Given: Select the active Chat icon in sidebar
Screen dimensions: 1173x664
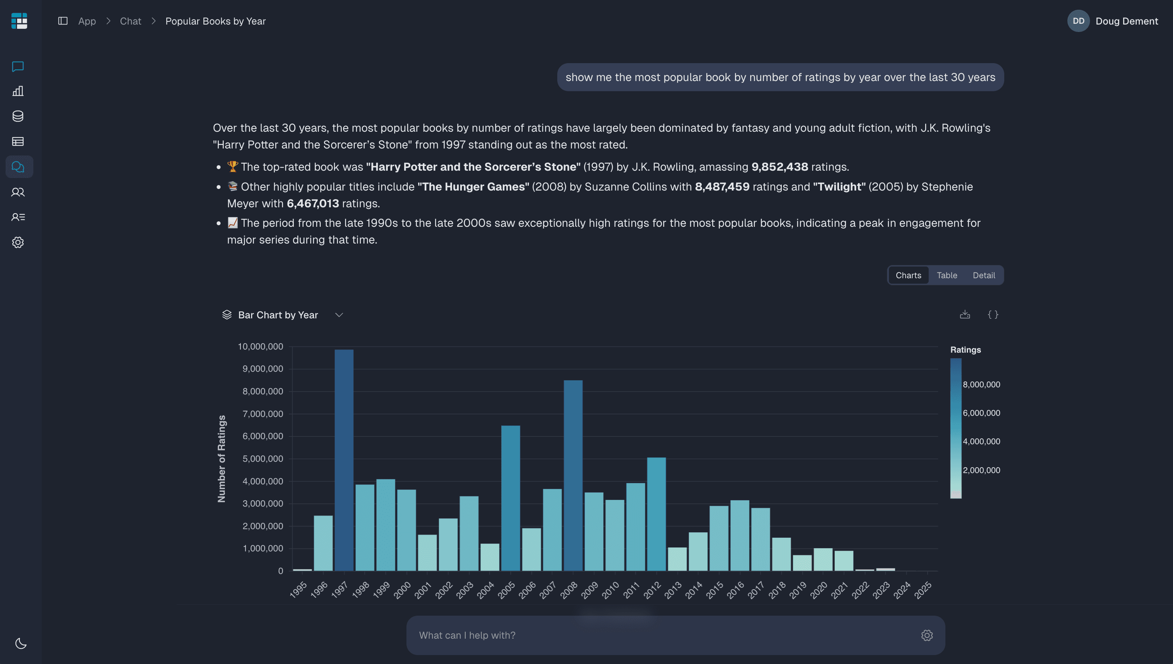Looking at the screenshot, I should (x=19, y=166).
